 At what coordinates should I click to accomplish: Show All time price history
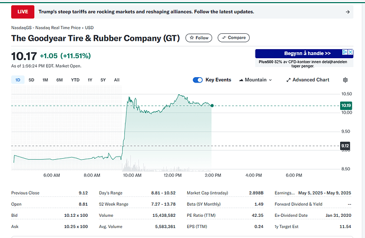tap(116, 80)
